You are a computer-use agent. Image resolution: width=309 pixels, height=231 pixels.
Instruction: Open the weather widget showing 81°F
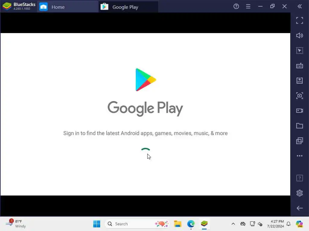click(16, 224)
